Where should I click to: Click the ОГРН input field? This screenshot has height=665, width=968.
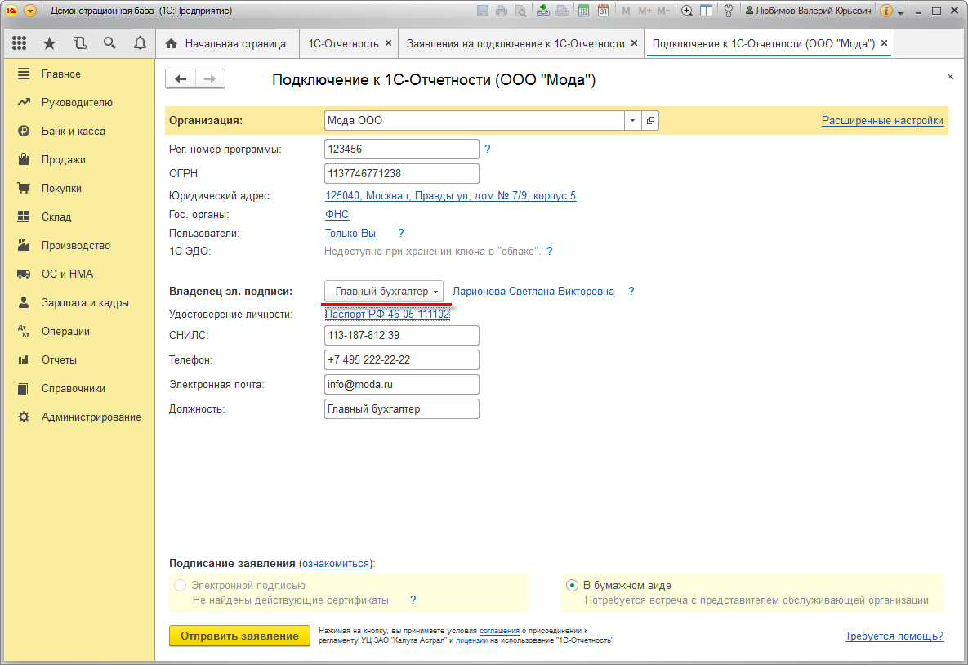point(402,173)
